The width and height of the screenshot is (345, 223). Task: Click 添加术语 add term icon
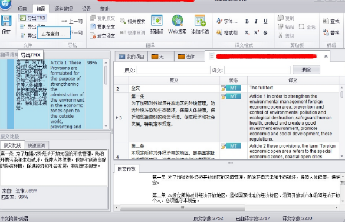(200, 24)
